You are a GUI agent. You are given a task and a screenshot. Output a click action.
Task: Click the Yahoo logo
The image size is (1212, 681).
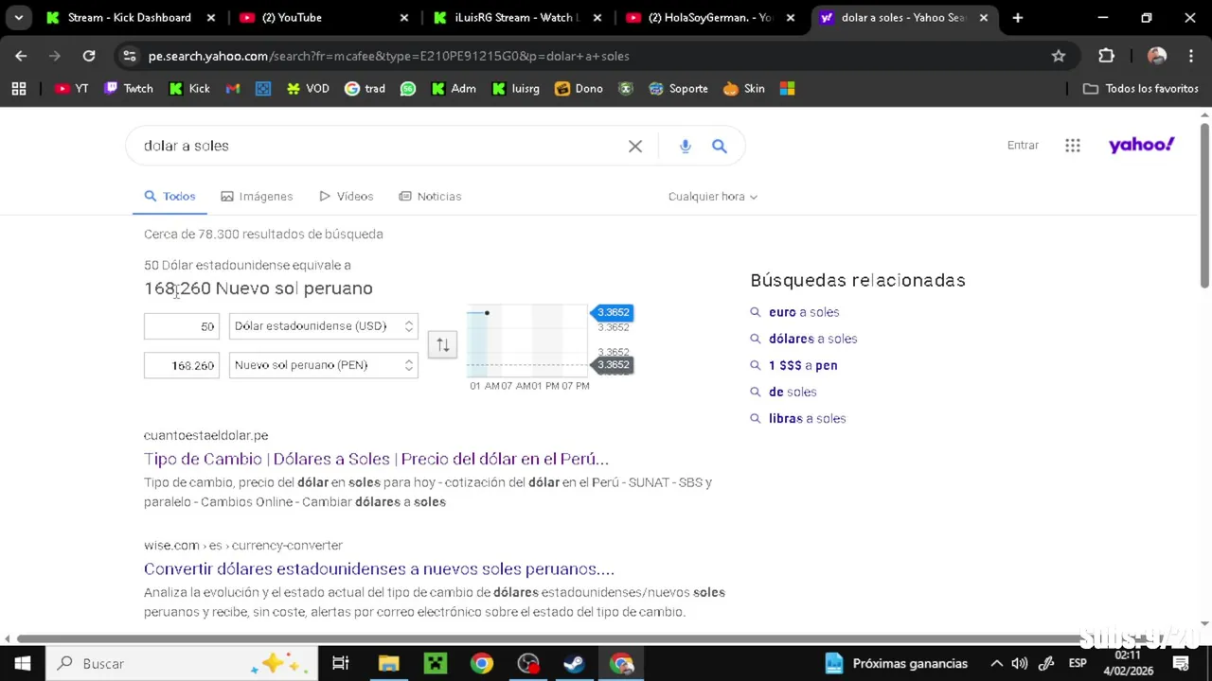coord(1141,145)
